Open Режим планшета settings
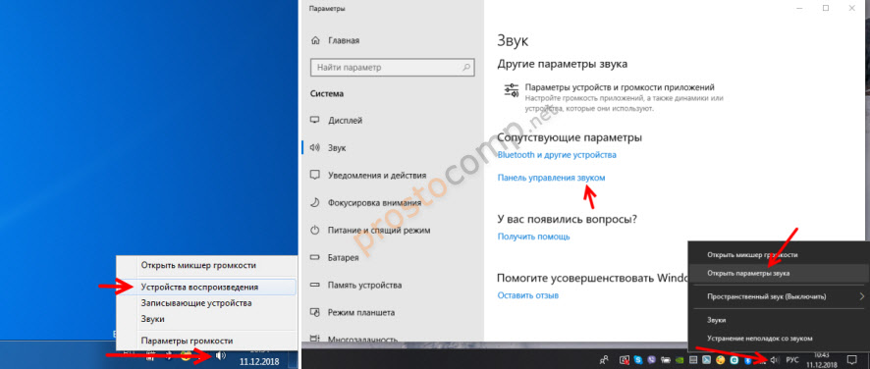The image size is (870, 369). (x=393, y=312)
